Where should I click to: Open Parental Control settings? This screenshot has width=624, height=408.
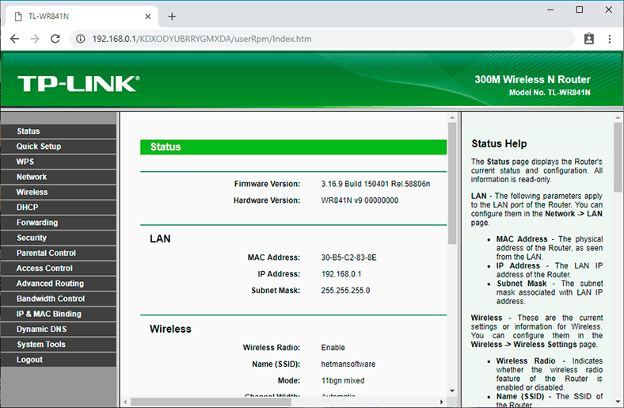click(59, 254)
